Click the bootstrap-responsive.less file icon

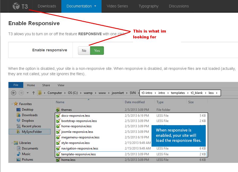tap(58, 121)
